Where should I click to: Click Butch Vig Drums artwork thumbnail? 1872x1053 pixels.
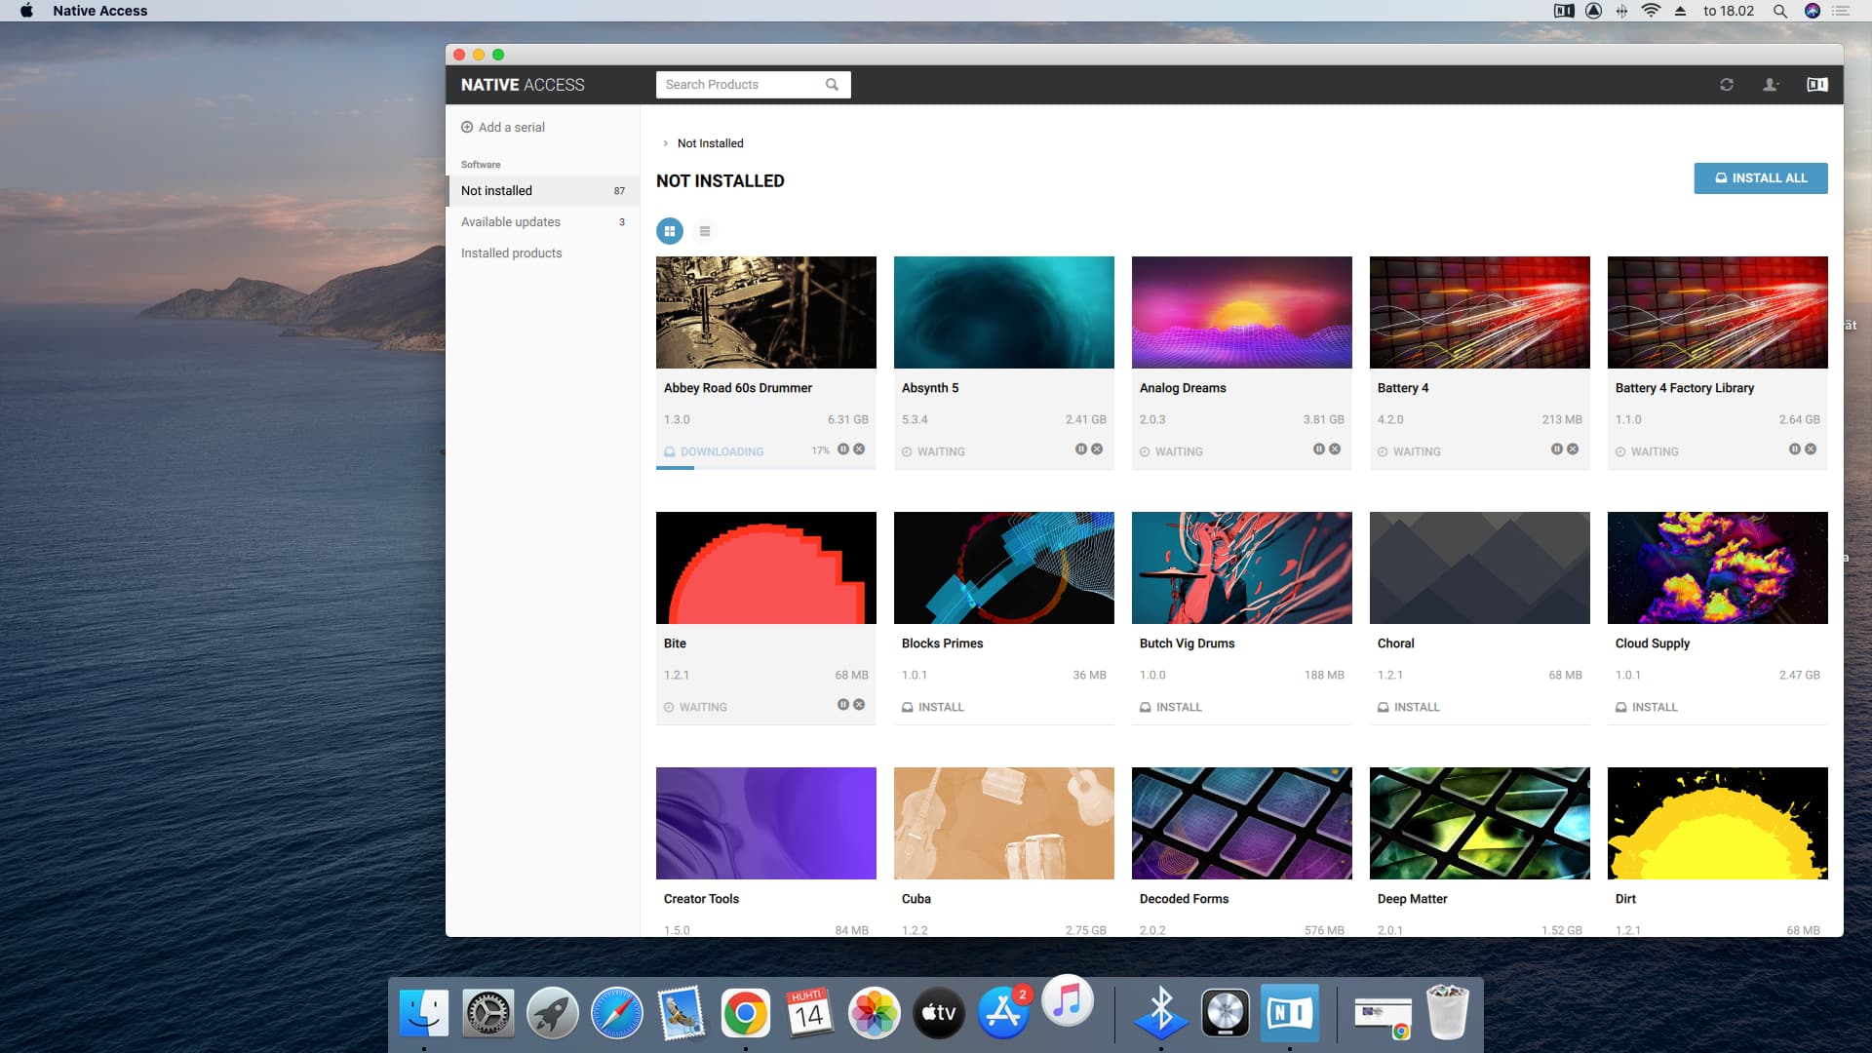coord(1242,568)
